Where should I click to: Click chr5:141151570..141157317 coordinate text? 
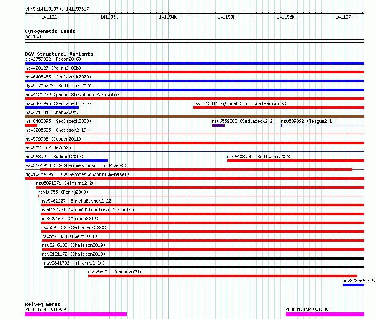tap(57, 9)
